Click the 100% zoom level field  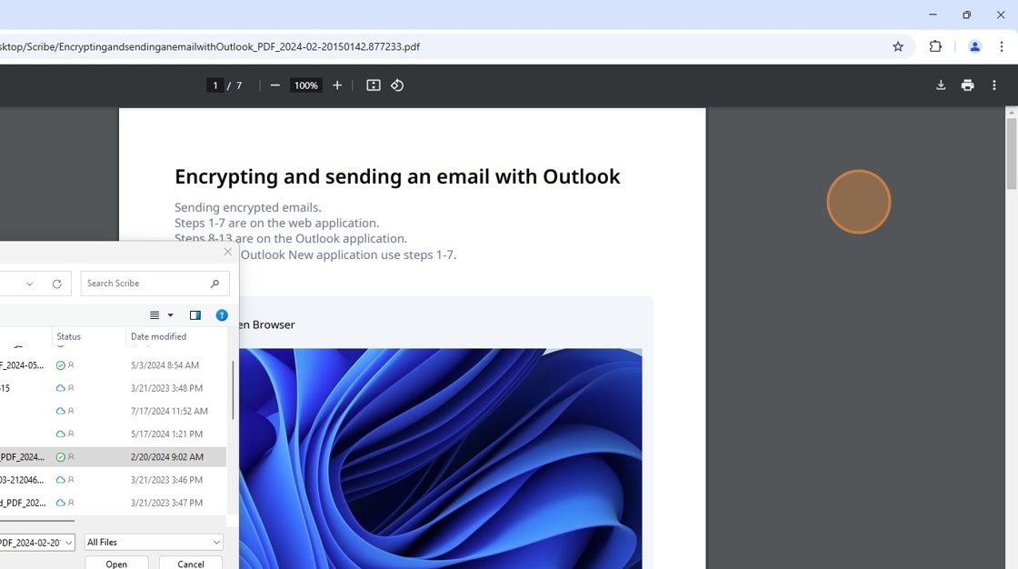[305, 85]
